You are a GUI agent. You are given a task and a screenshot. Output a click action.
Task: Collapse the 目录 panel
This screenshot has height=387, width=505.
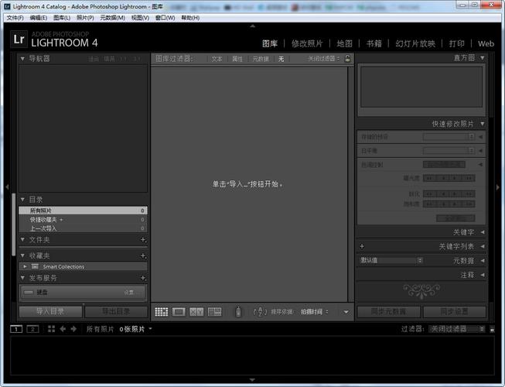click(22, 200)
